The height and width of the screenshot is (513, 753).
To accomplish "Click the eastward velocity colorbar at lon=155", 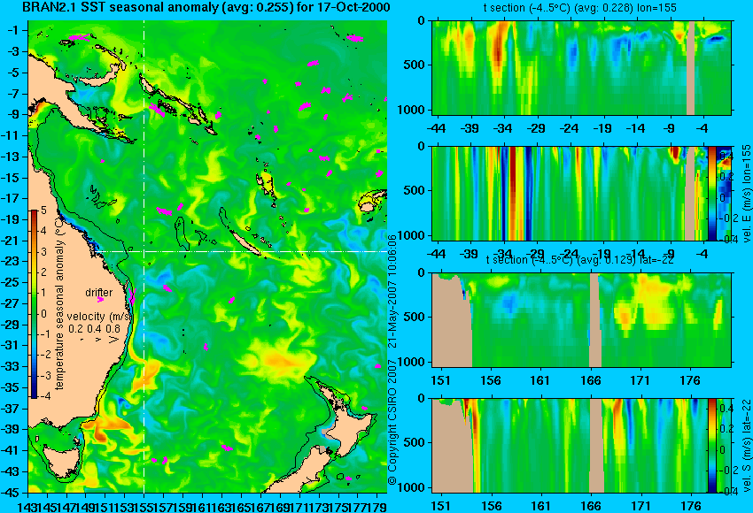I will (711, 193).
